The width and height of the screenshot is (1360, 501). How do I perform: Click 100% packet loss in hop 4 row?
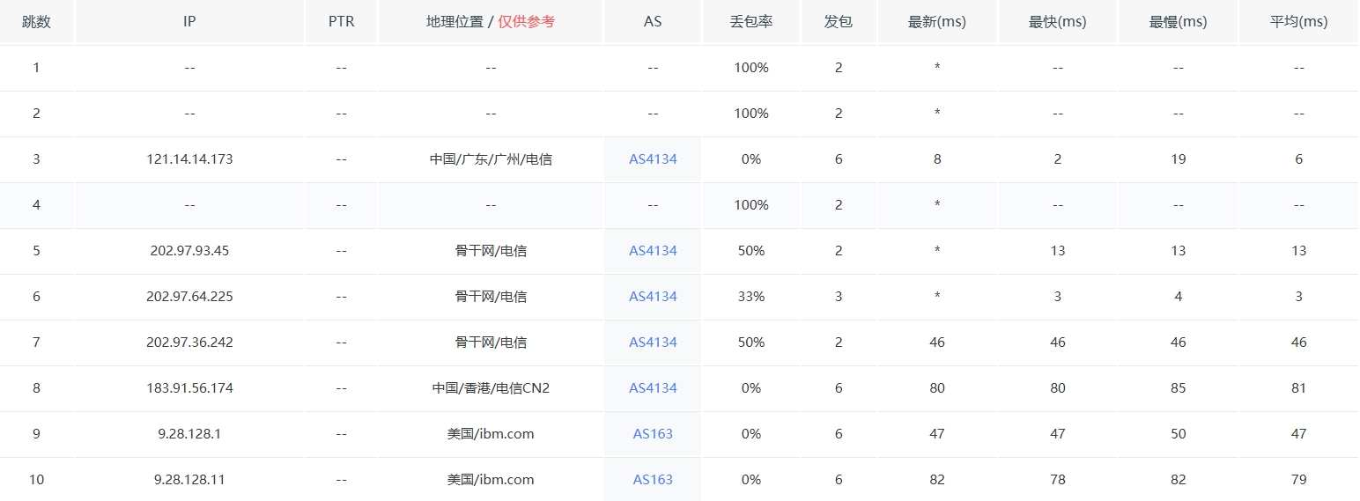click(x=751, y=205)
